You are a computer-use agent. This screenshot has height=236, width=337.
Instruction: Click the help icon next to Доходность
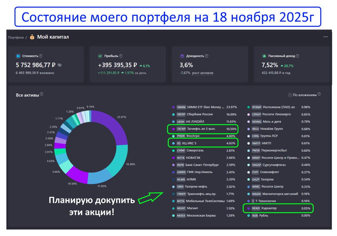207,56
